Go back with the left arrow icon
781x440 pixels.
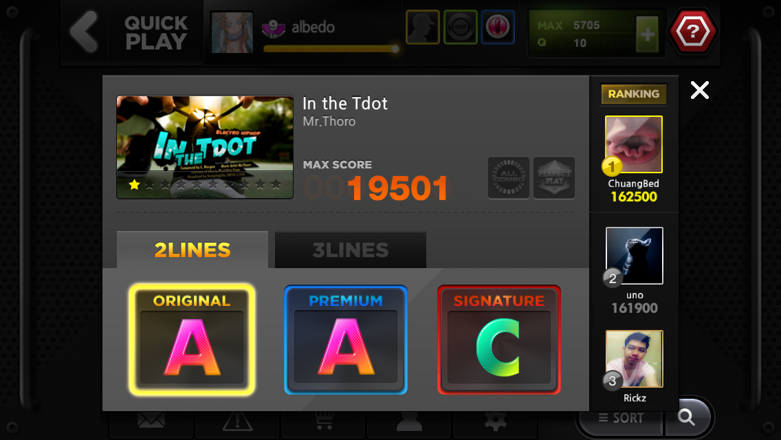84,32
